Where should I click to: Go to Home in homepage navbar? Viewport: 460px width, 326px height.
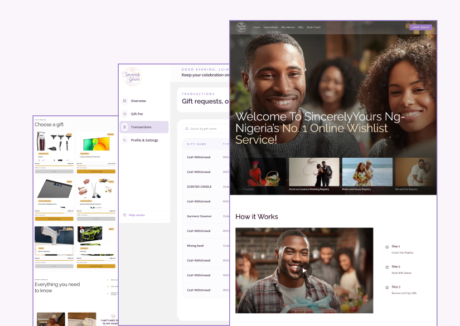click(x=256, y=27)
